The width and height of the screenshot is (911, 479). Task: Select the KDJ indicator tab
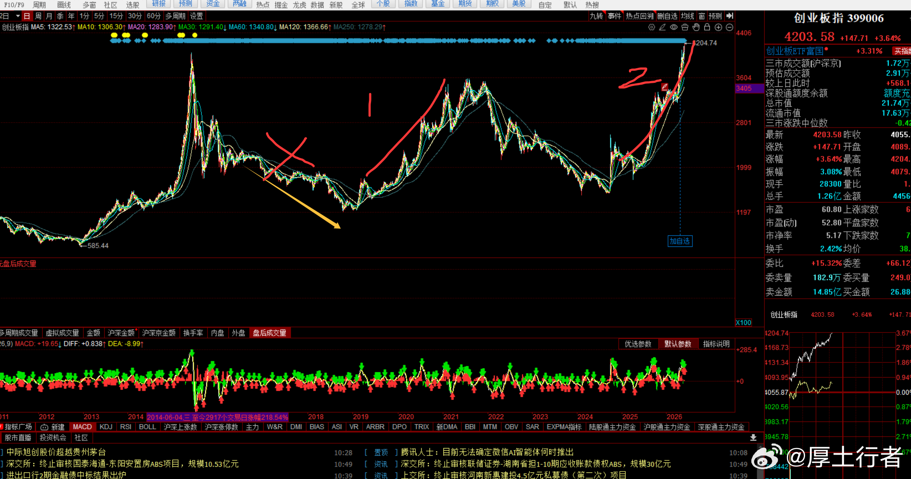(106, 427)
